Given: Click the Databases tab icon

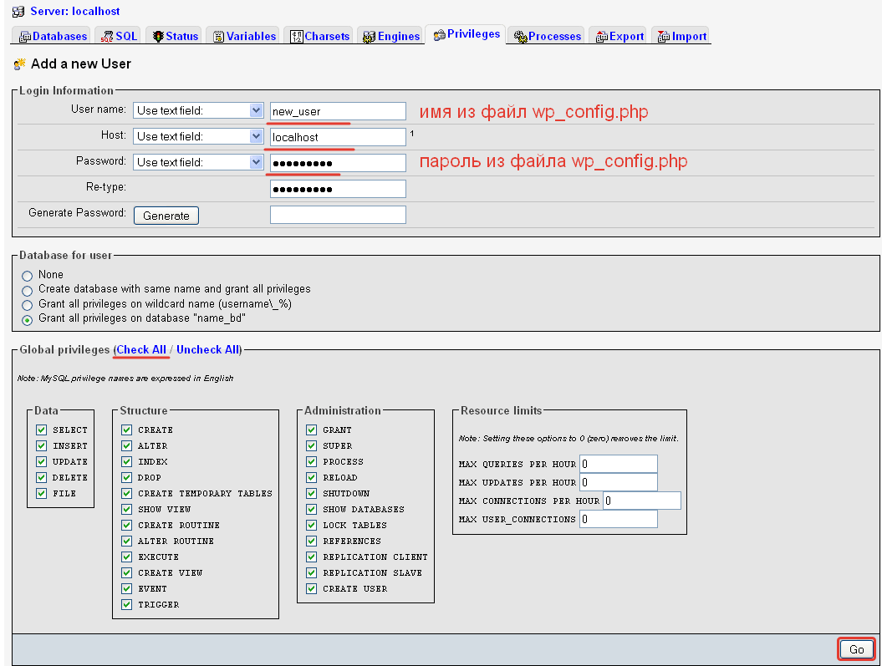Looking at the screenshot, I should pyautogui.click(x=25, y=37).
